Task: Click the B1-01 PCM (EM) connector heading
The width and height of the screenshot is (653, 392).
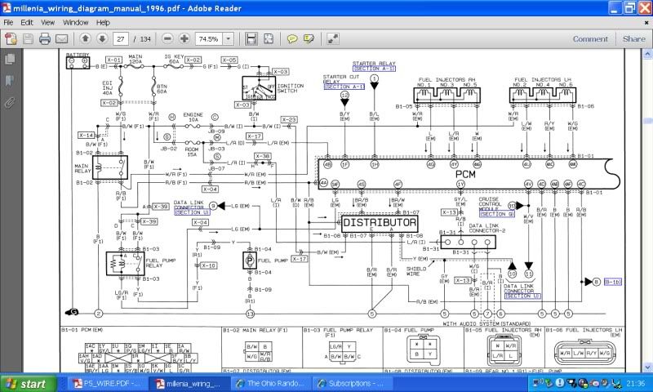Action: tap(82, 330)
